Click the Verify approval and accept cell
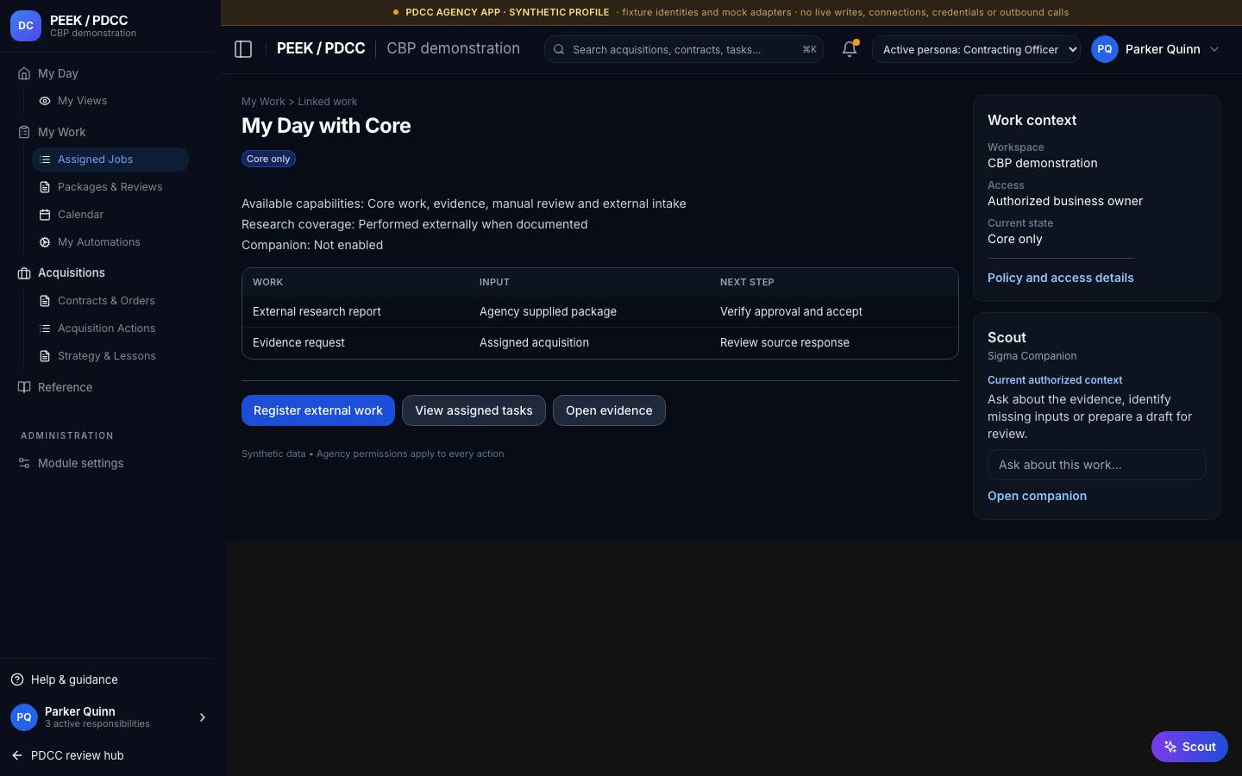Image resolution: width=1242 pixels, height=776 pixels. 791,311
